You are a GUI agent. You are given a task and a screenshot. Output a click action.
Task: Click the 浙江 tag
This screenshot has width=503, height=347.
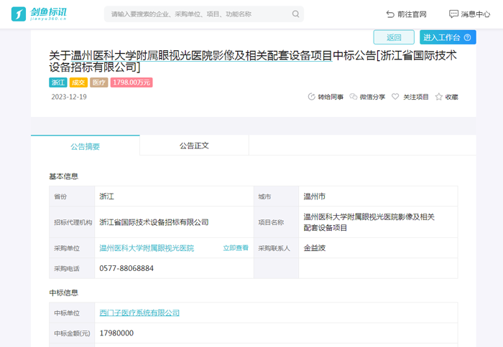click(58, 82)
